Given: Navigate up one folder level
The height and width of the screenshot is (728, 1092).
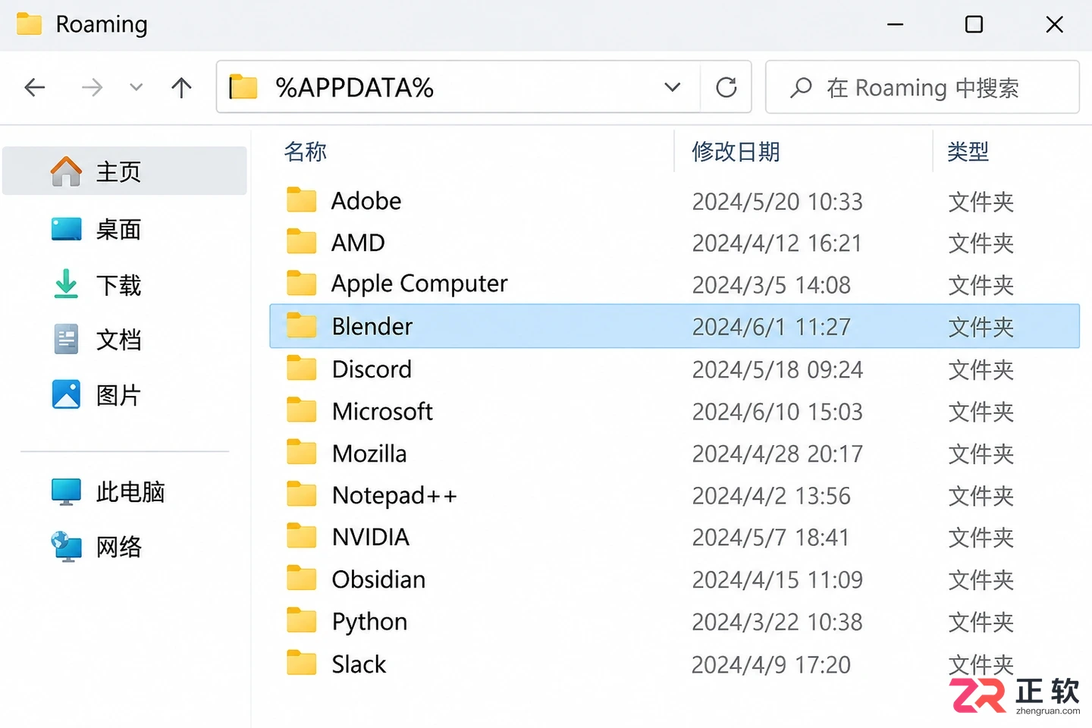Looking at the screenshot, I should 181,88.
